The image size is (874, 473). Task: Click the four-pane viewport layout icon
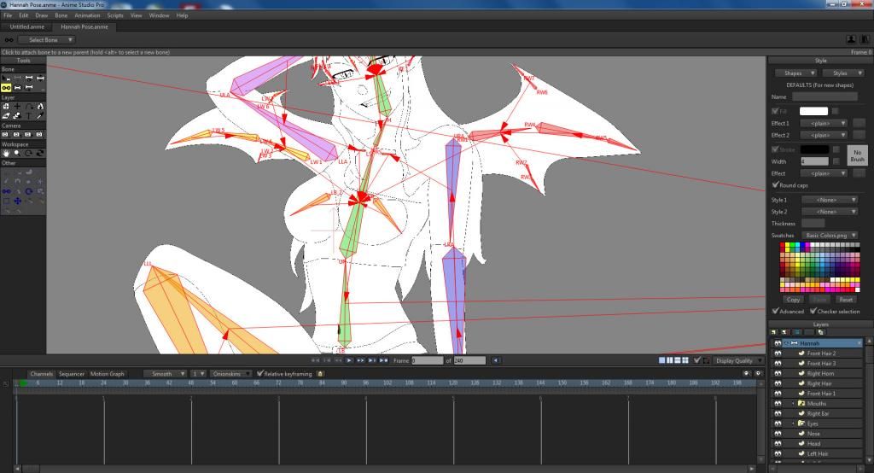pyautogui.click(x=685, y=360)
